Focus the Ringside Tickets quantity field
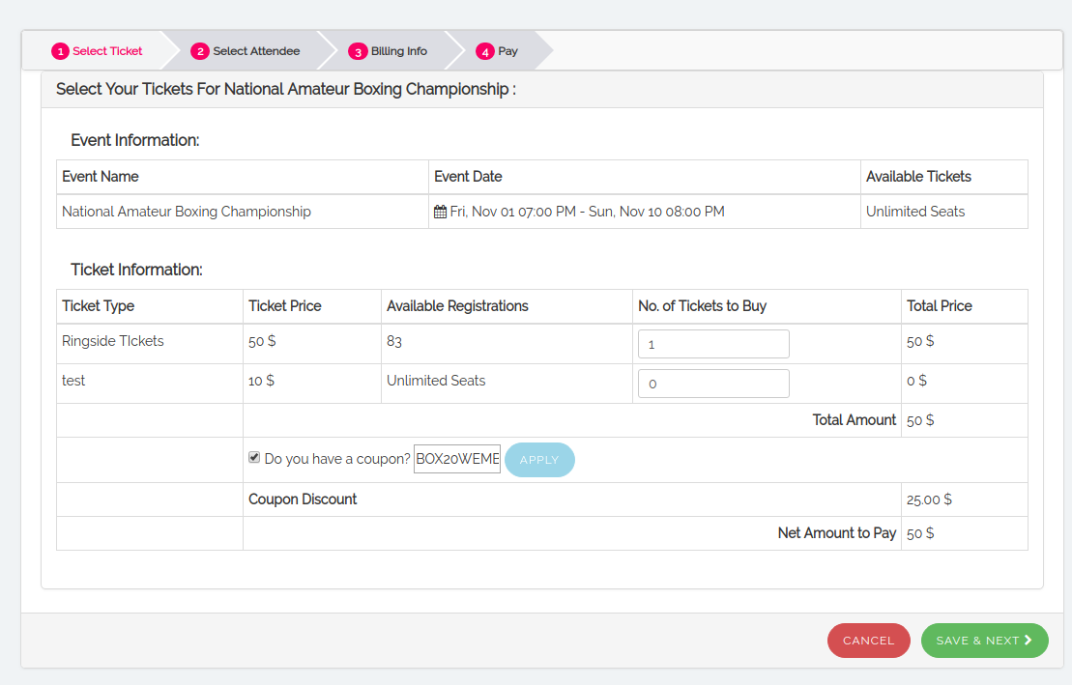The height and width of the screenshot is (685, 1072). point(713,344)
